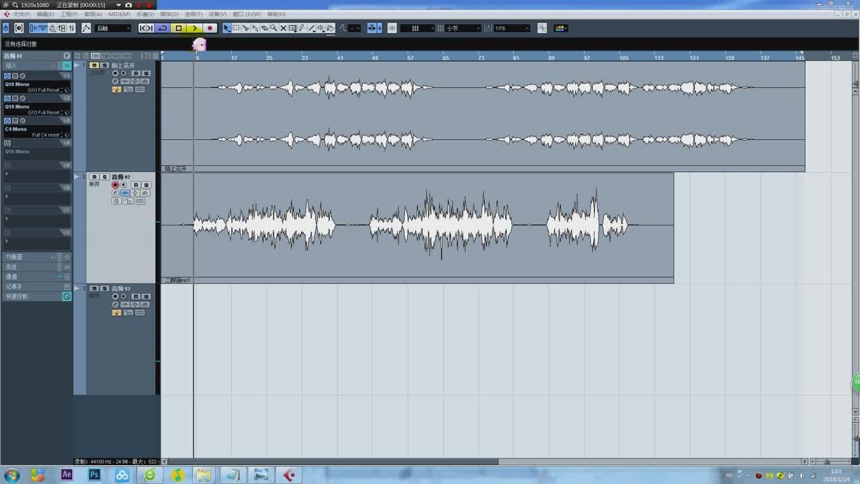Click the Stop transport button

(179, 28)
